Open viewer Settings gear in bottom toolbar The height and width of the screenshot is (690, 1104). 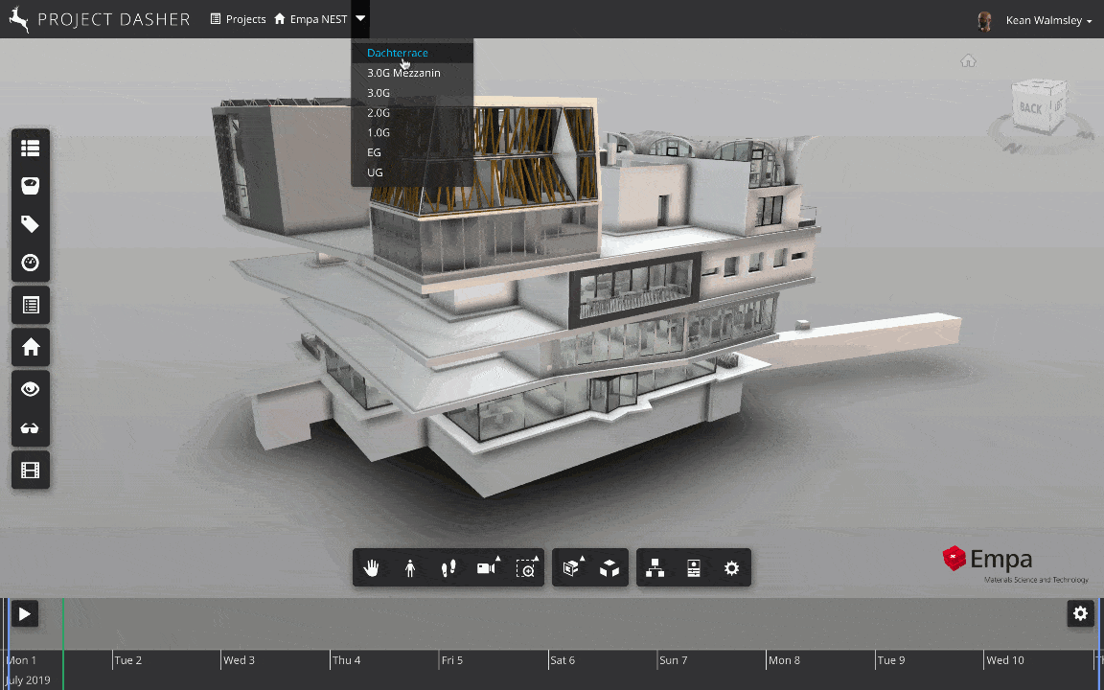click(x=731, y=567)
